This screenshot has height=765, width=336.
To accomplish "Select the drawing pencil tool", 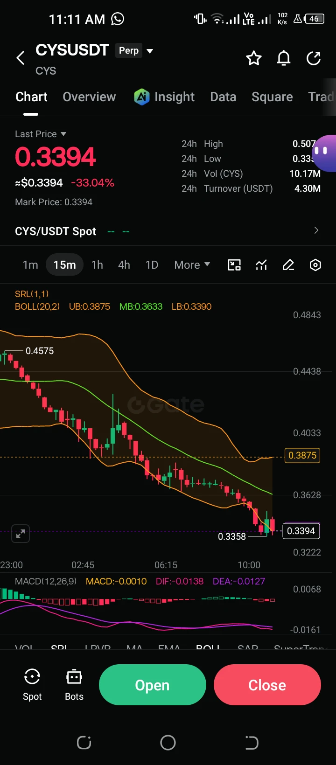I will 288,265.
